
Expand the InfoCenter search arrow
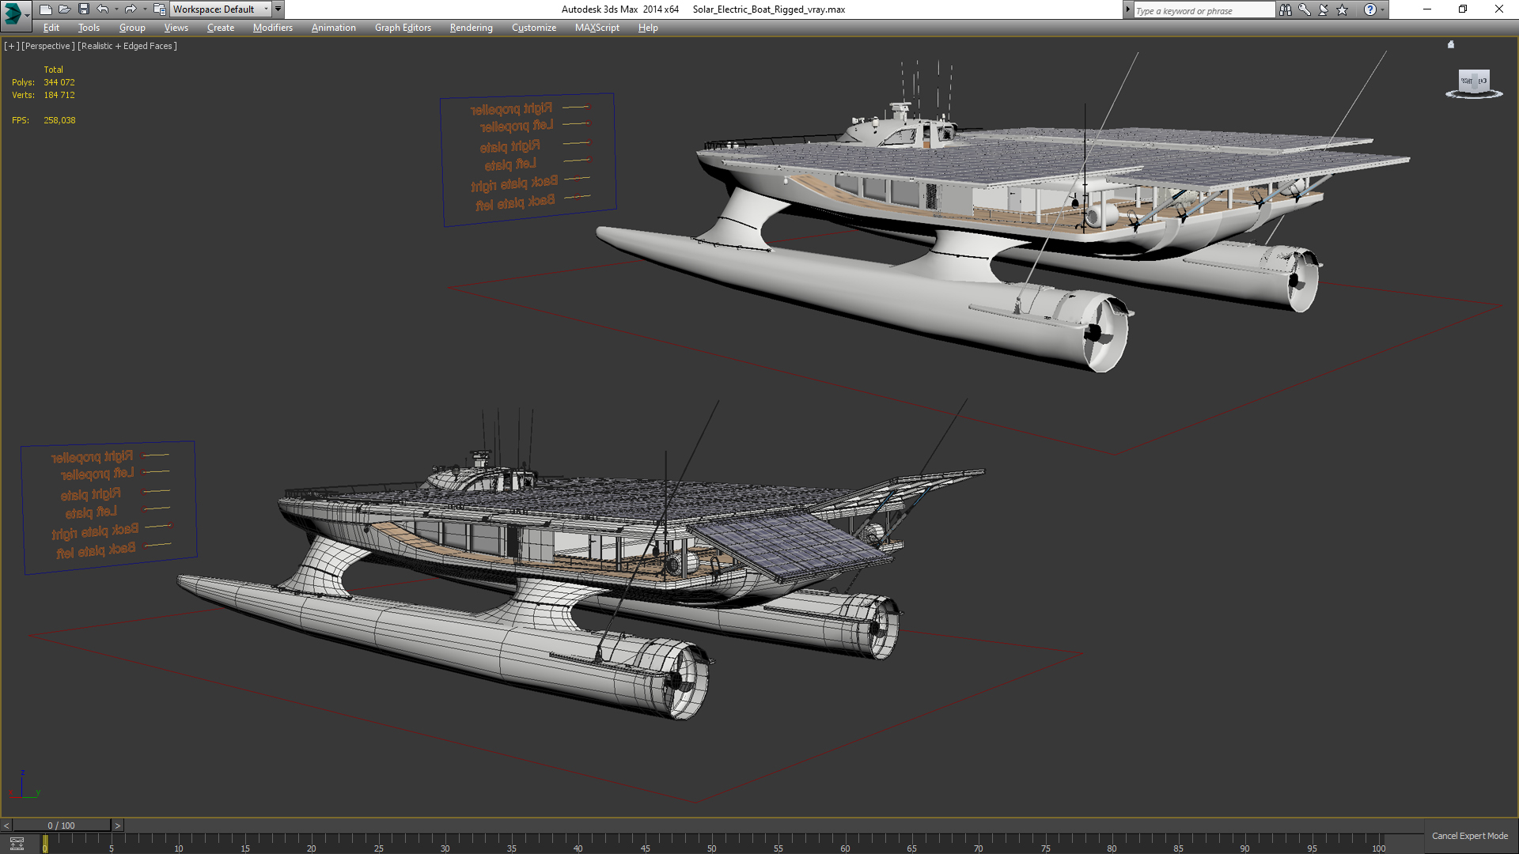[1128, 9]
